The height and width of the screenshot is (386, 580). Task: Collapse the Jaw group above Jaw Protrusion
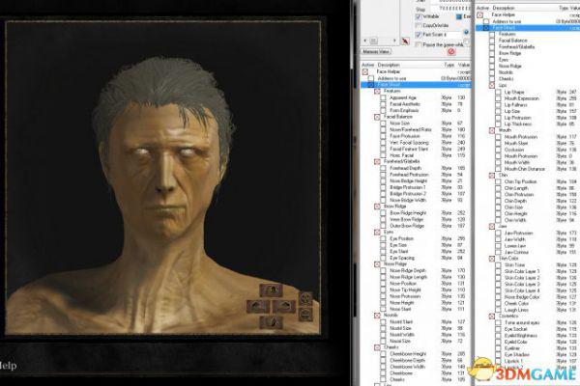(492, 226)
